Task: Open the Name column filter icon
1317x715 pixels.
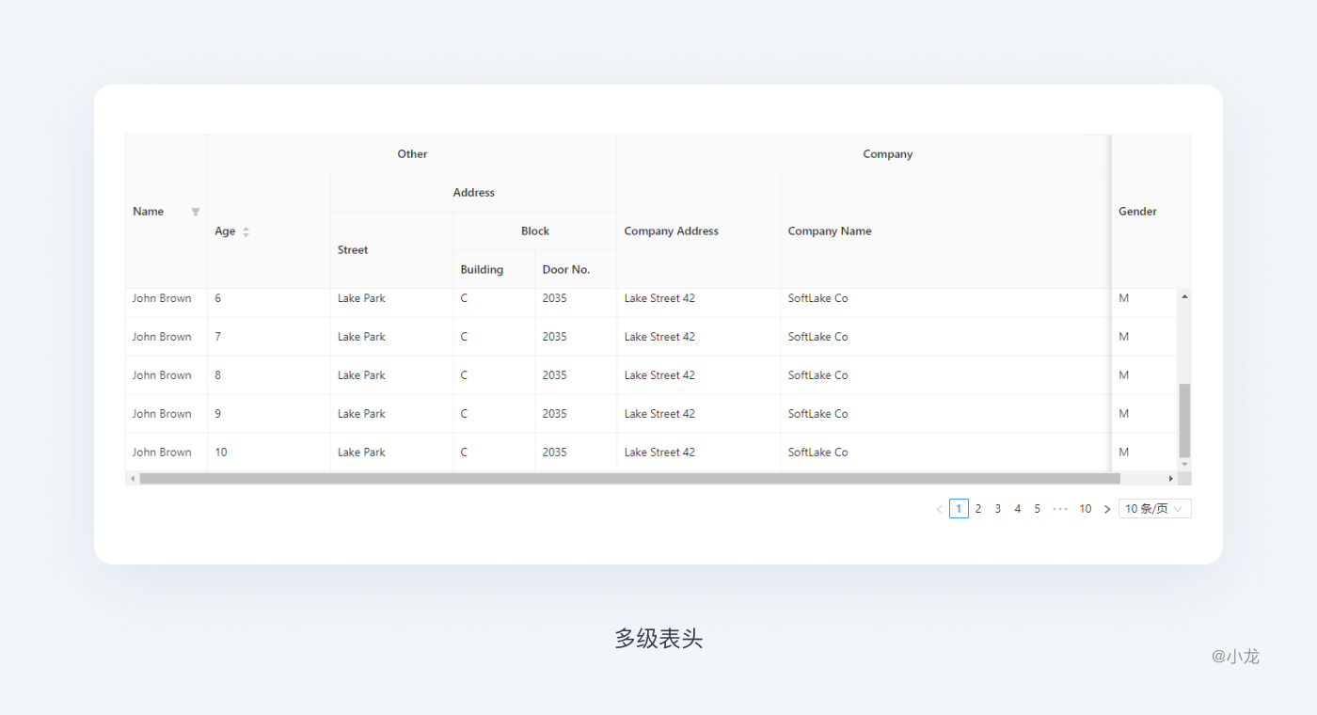Action: pyautogui.click(x=196, y=212)
